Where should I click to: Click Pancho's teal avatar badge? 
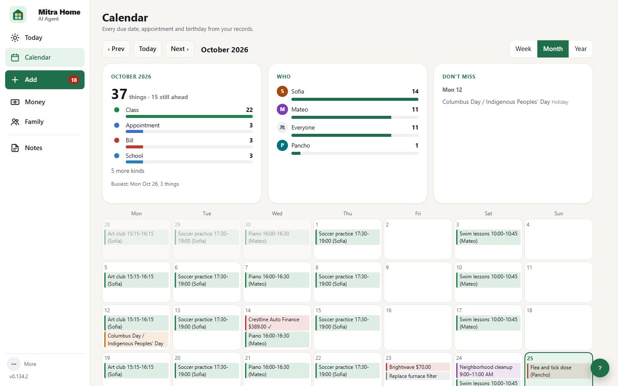282,145
